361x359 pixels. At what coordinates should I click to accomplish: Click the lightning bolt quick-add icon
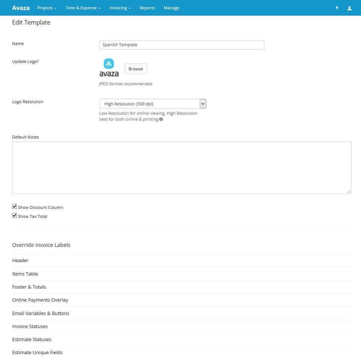337,8
